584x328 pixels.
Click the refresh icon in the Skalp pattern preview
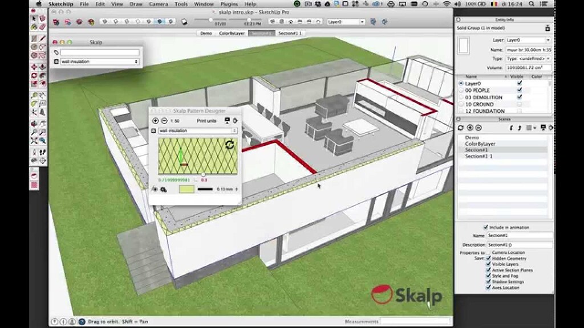coord(230,145)
